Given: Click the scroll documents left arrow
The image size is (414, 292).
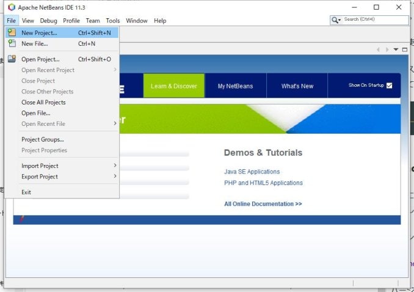Looking at the screenshot, I should point(379,49).
